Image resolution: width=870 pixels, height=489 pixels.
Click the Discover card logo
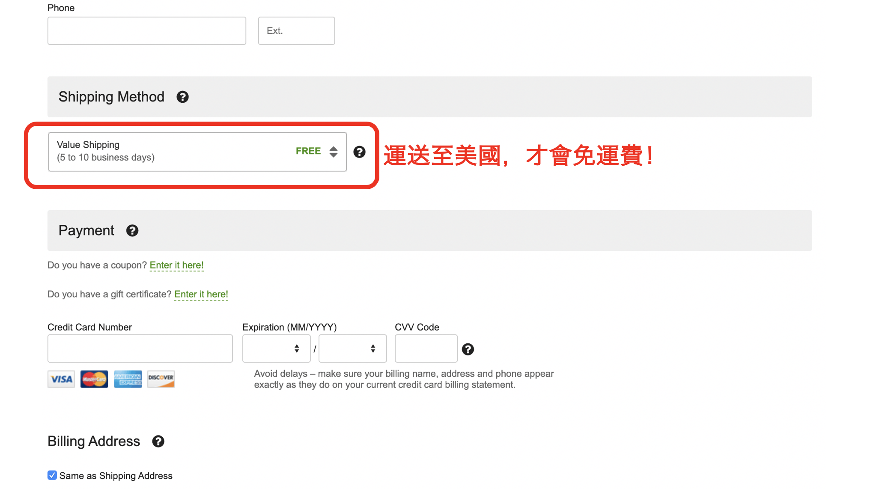[161, 379]
